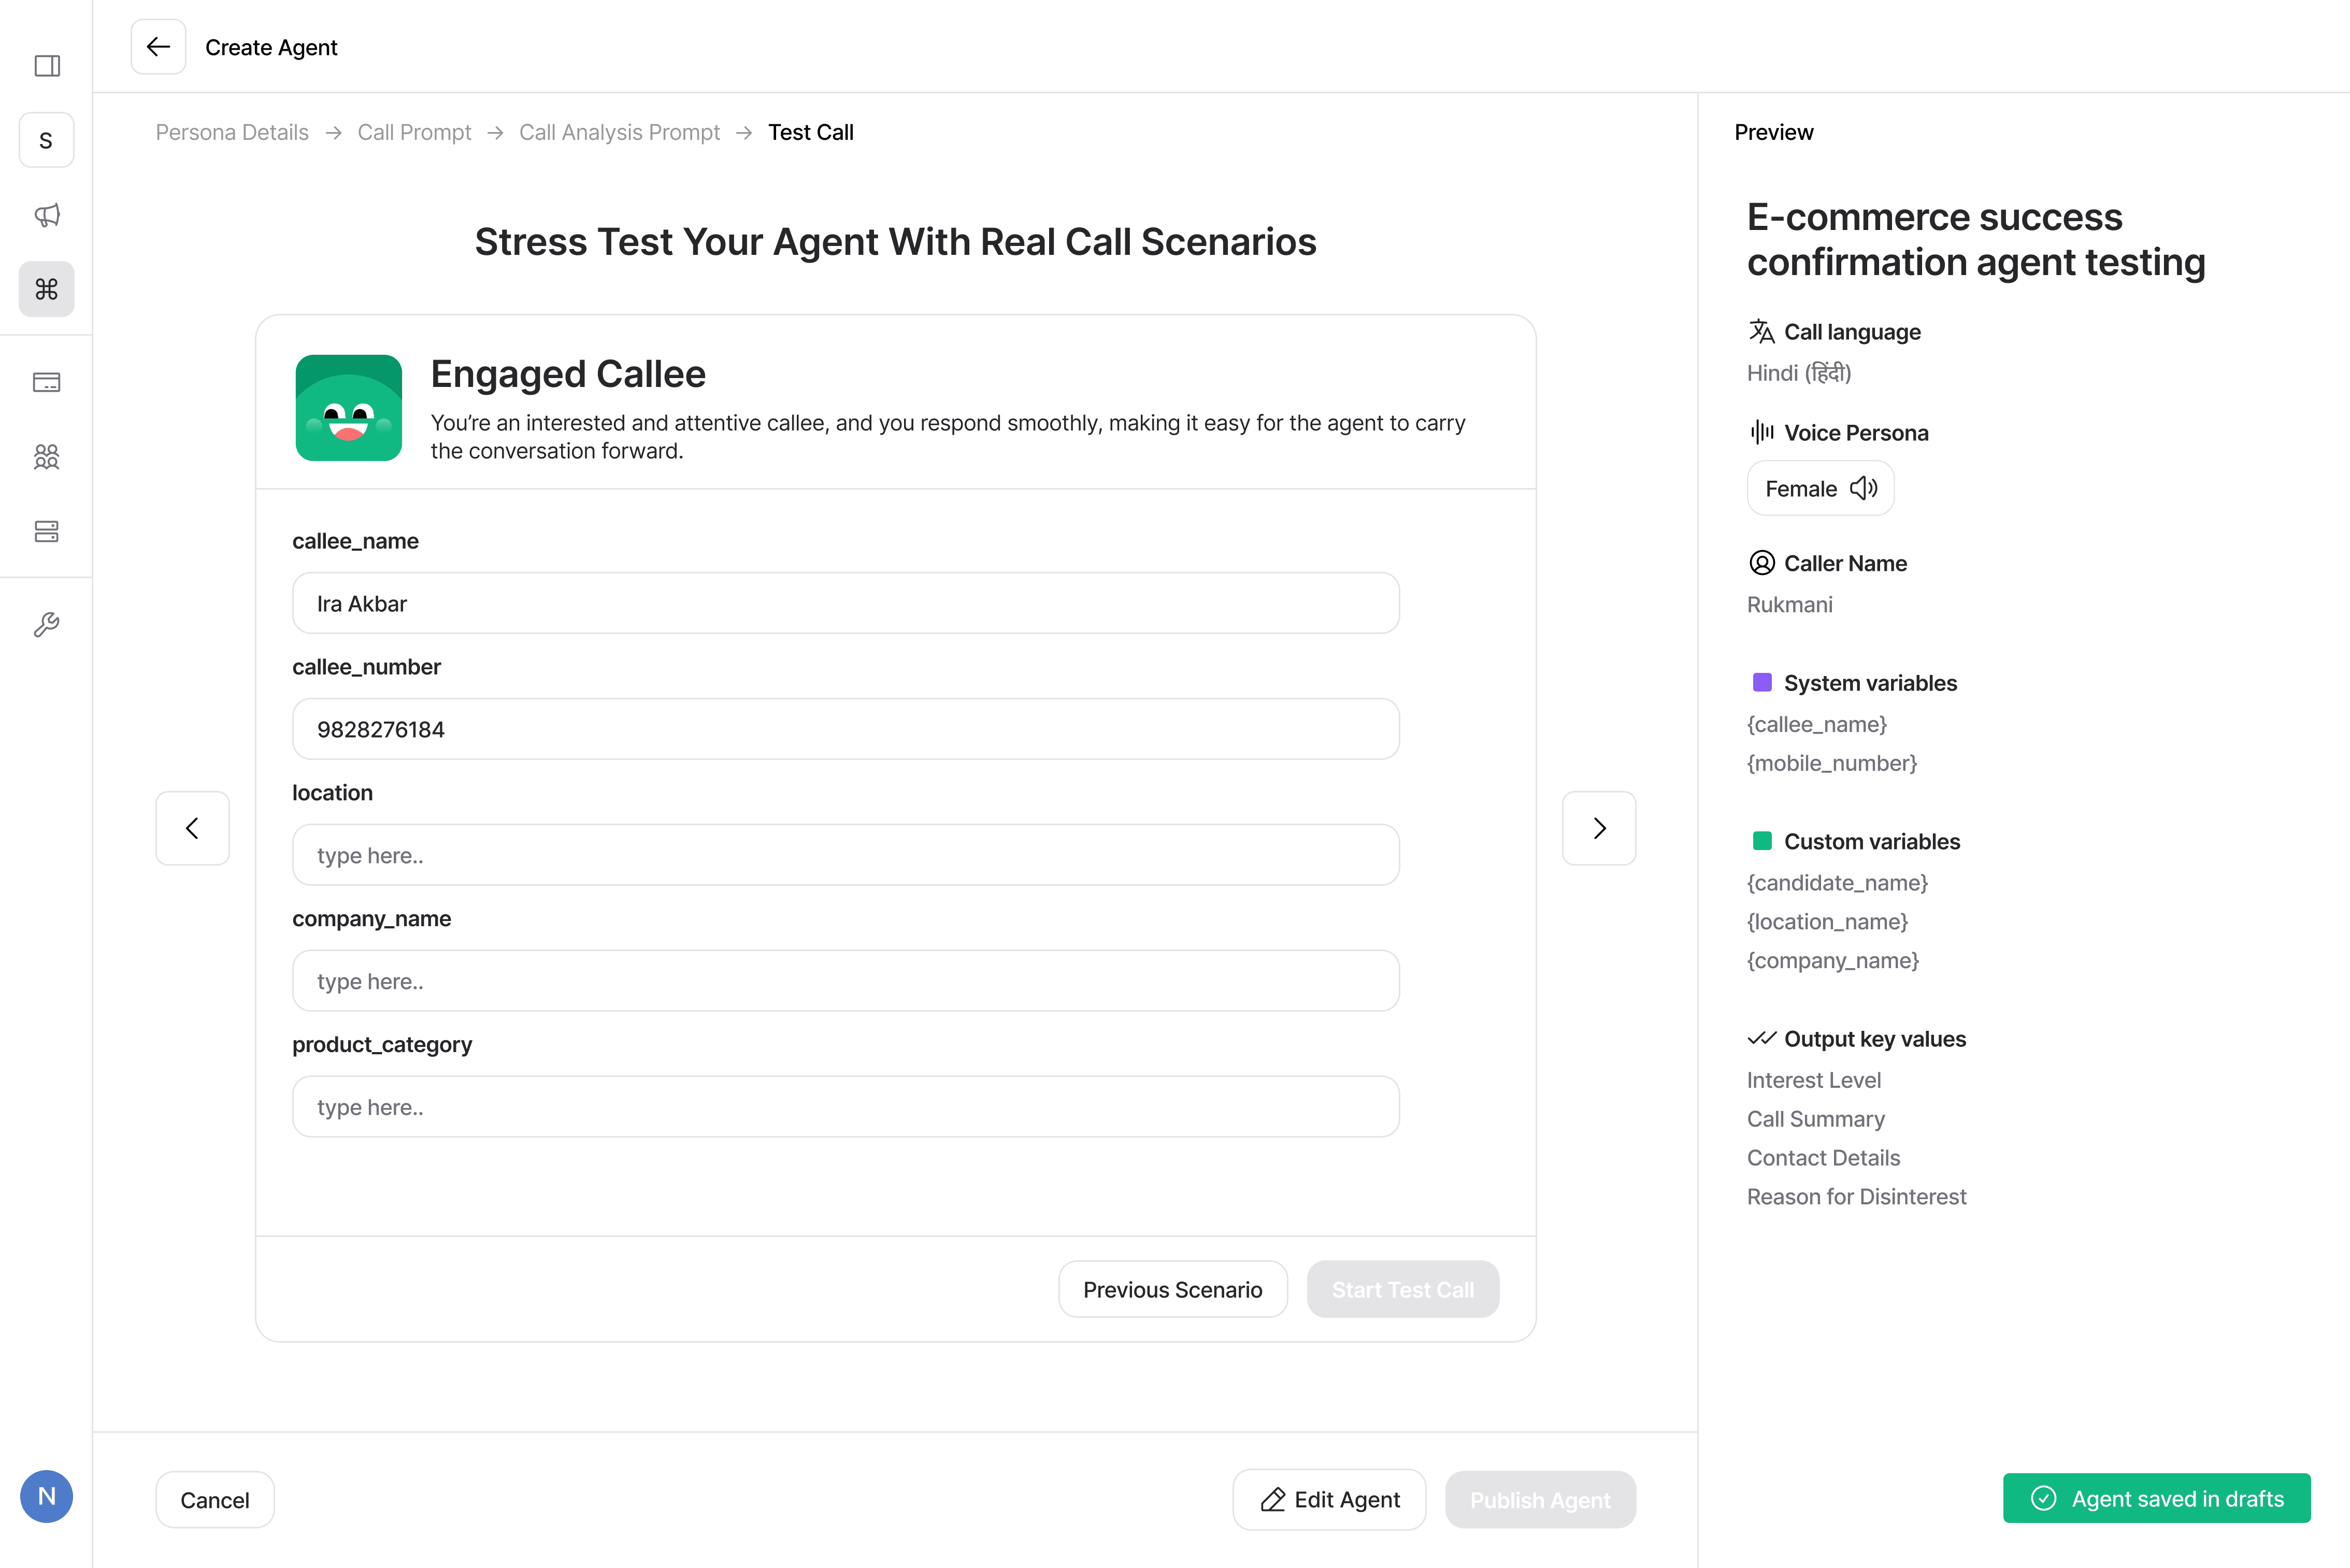Open the N user avatar
Screen dimensions: 2350x1568
pos(46,1496)
